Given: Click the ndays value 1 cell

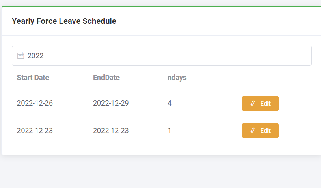Looking at the screenshot, I should tap(170, 131).
